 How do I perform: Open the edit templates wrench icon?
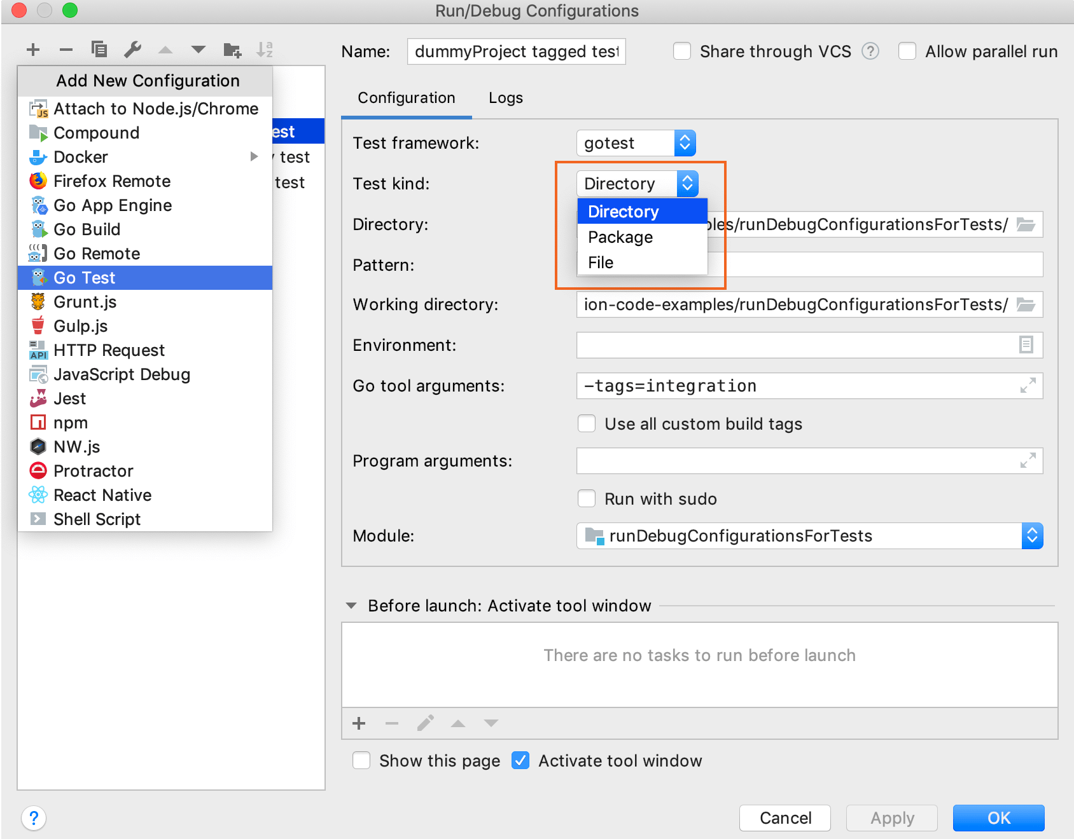pos(132,50)
